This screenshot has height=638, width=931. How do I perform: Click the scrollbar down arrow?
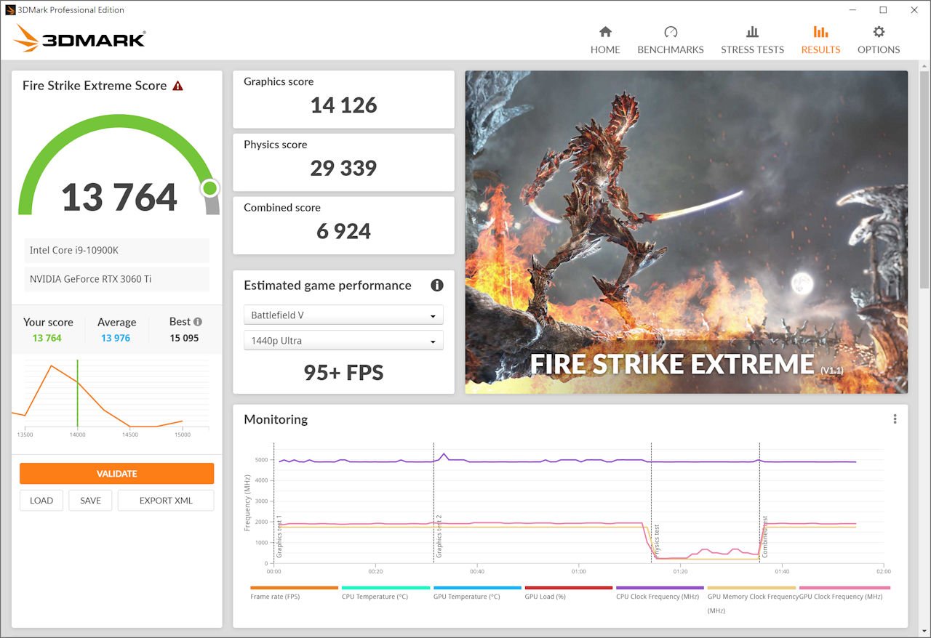[924, 631]
